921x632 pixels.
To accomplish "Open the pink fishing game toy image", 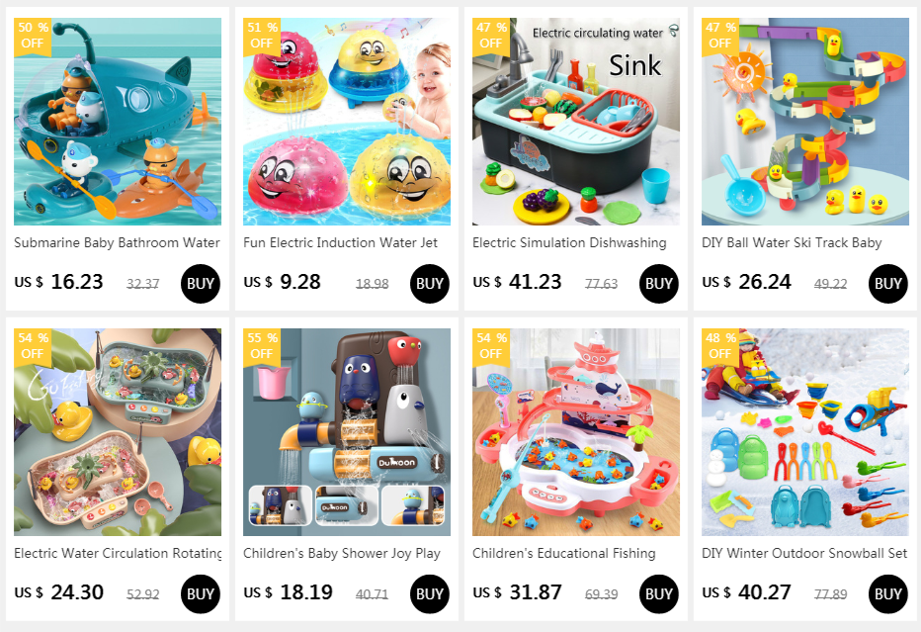I will (575, 432).
